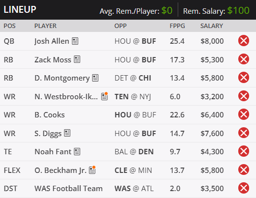Click the PLAYER column header
Image resolution: width=256 pixels, height=198 pixels.
[45, 26]
